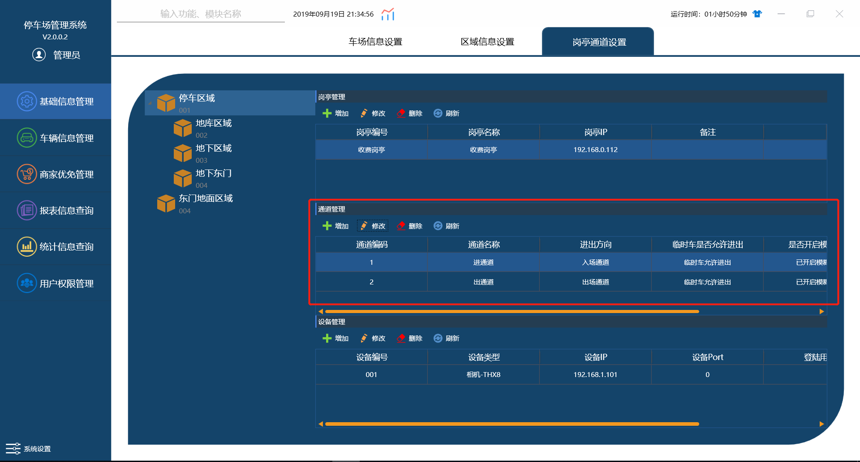Select the 地库区域 002 cube icon
This screenshot has width=860, height=462.
click(183, 128)
